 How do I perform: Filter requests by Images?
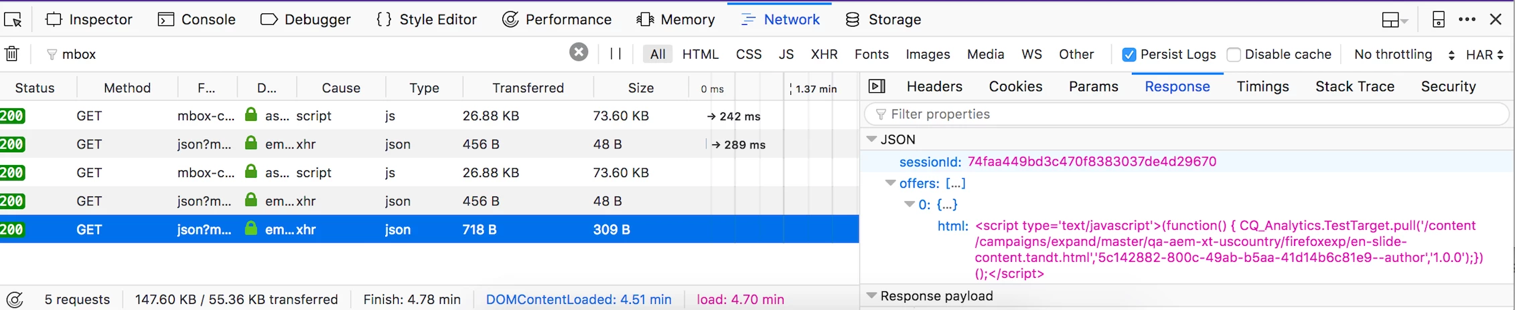[928, 55]
